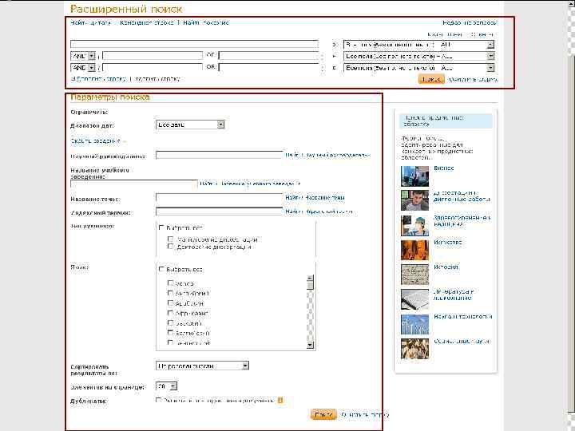Focus the Индексный термин input field
This screenshot has width=575, height=431.
pyautogui.click(x=220, y=212)
